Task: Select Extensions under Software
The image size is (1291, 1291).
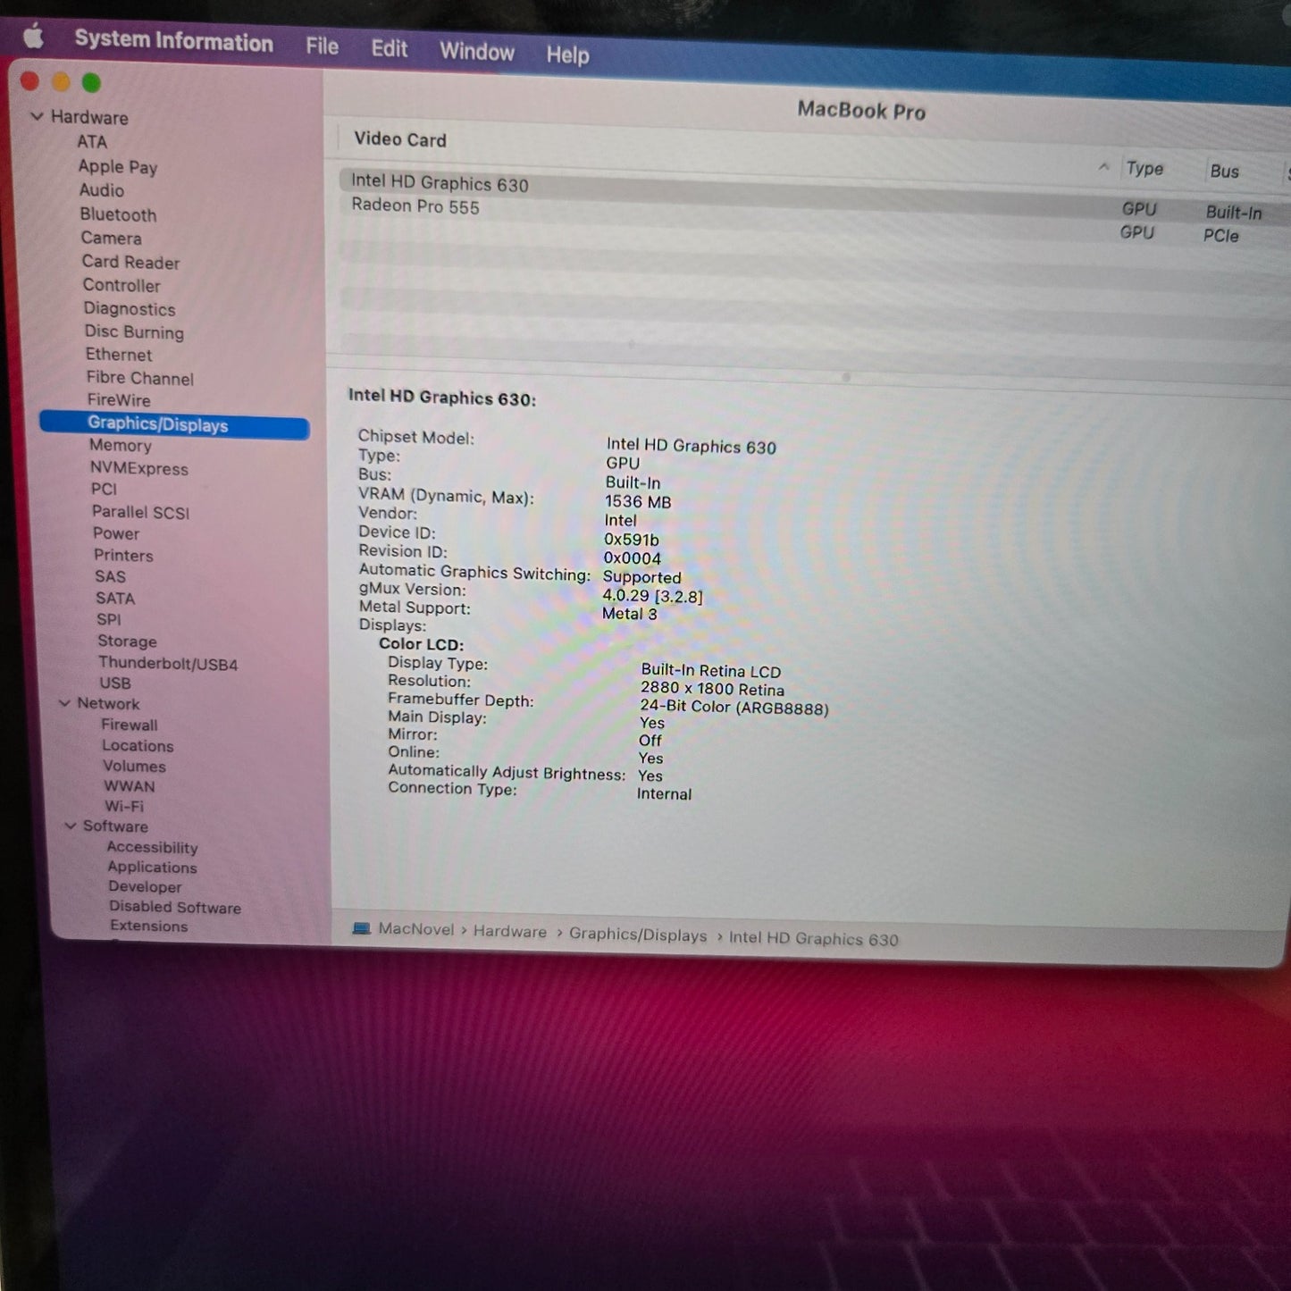Action: pos(149,926)
